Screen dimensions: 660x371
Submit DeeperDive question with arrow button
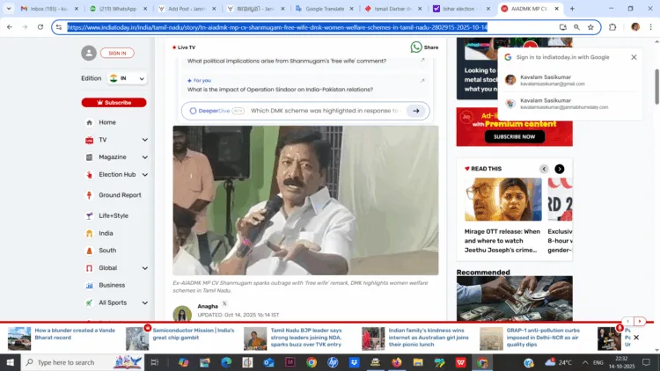click(x=418, y=111)
